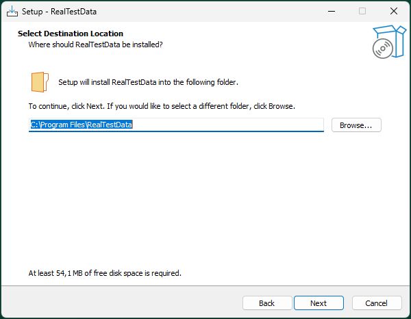Close the RealTestData setup window

pos(394,11)
